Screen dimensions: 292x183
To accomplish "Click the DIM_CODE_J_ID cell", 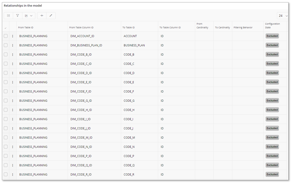I will [x=80, y=128].
